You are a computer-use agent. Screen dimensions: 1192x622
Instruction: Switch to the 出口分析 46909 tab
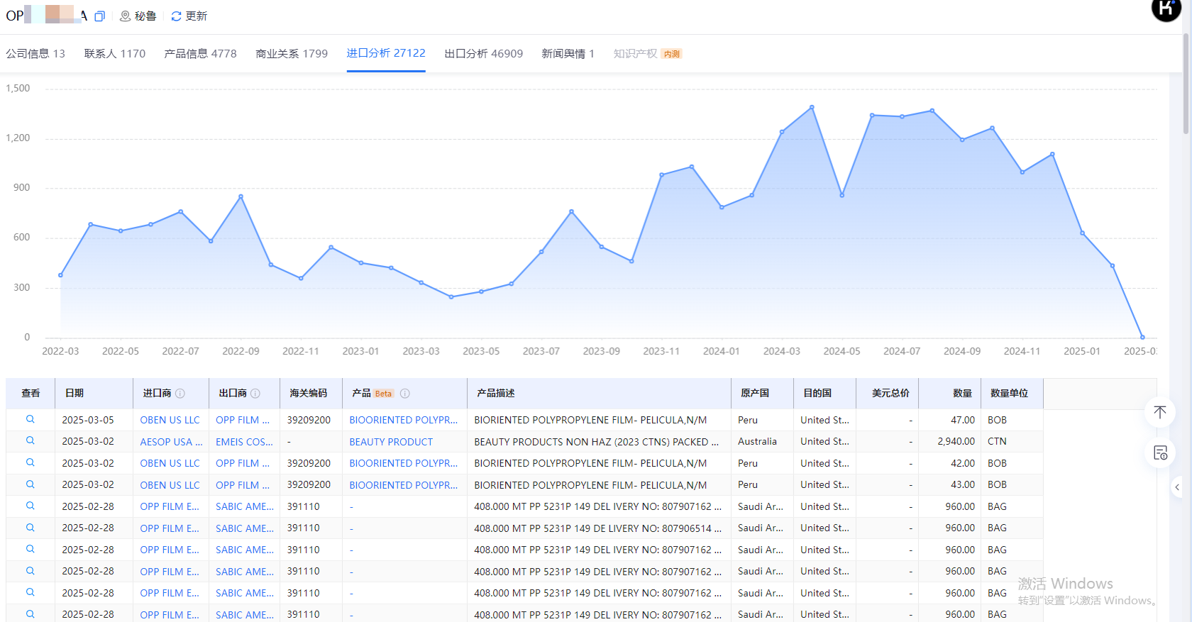483,54
